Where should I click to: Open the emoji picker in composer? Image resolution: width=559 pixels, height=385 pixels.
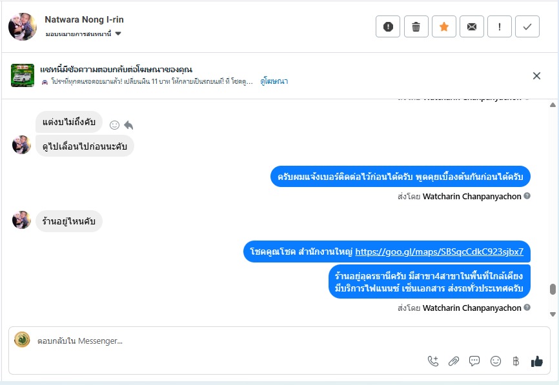tap(495, 361)
